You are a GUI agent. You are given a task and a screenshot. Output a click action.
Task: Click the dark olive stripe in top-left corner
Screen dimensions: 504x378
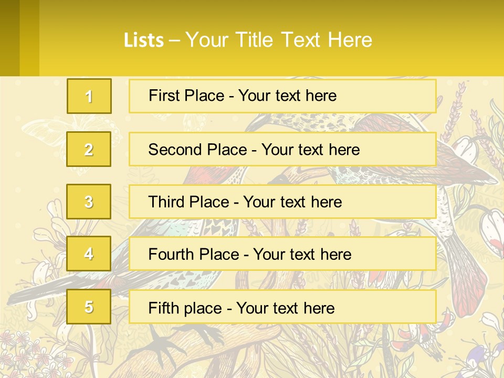(x=9, y=38)
